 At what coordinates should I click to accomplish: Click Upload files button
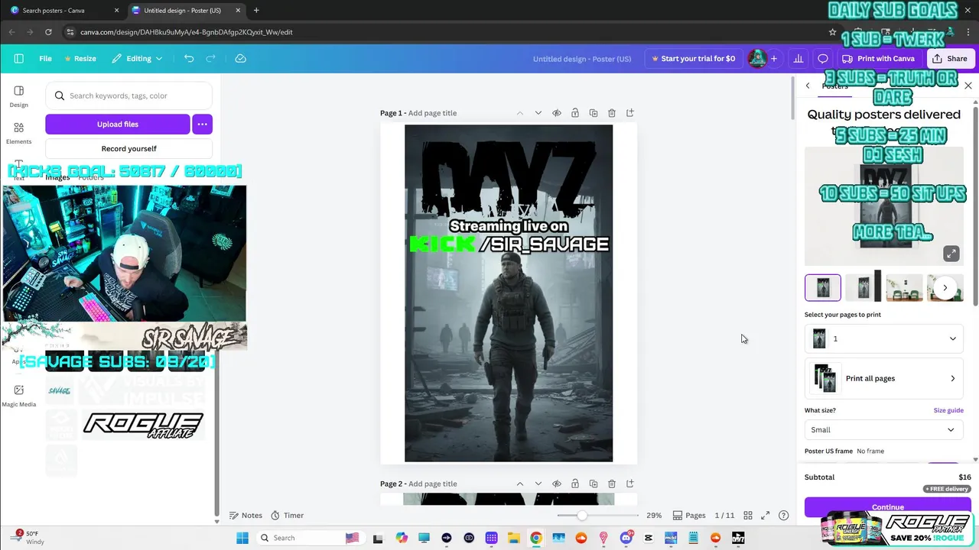pyautogui.click(x=118, y=124)
